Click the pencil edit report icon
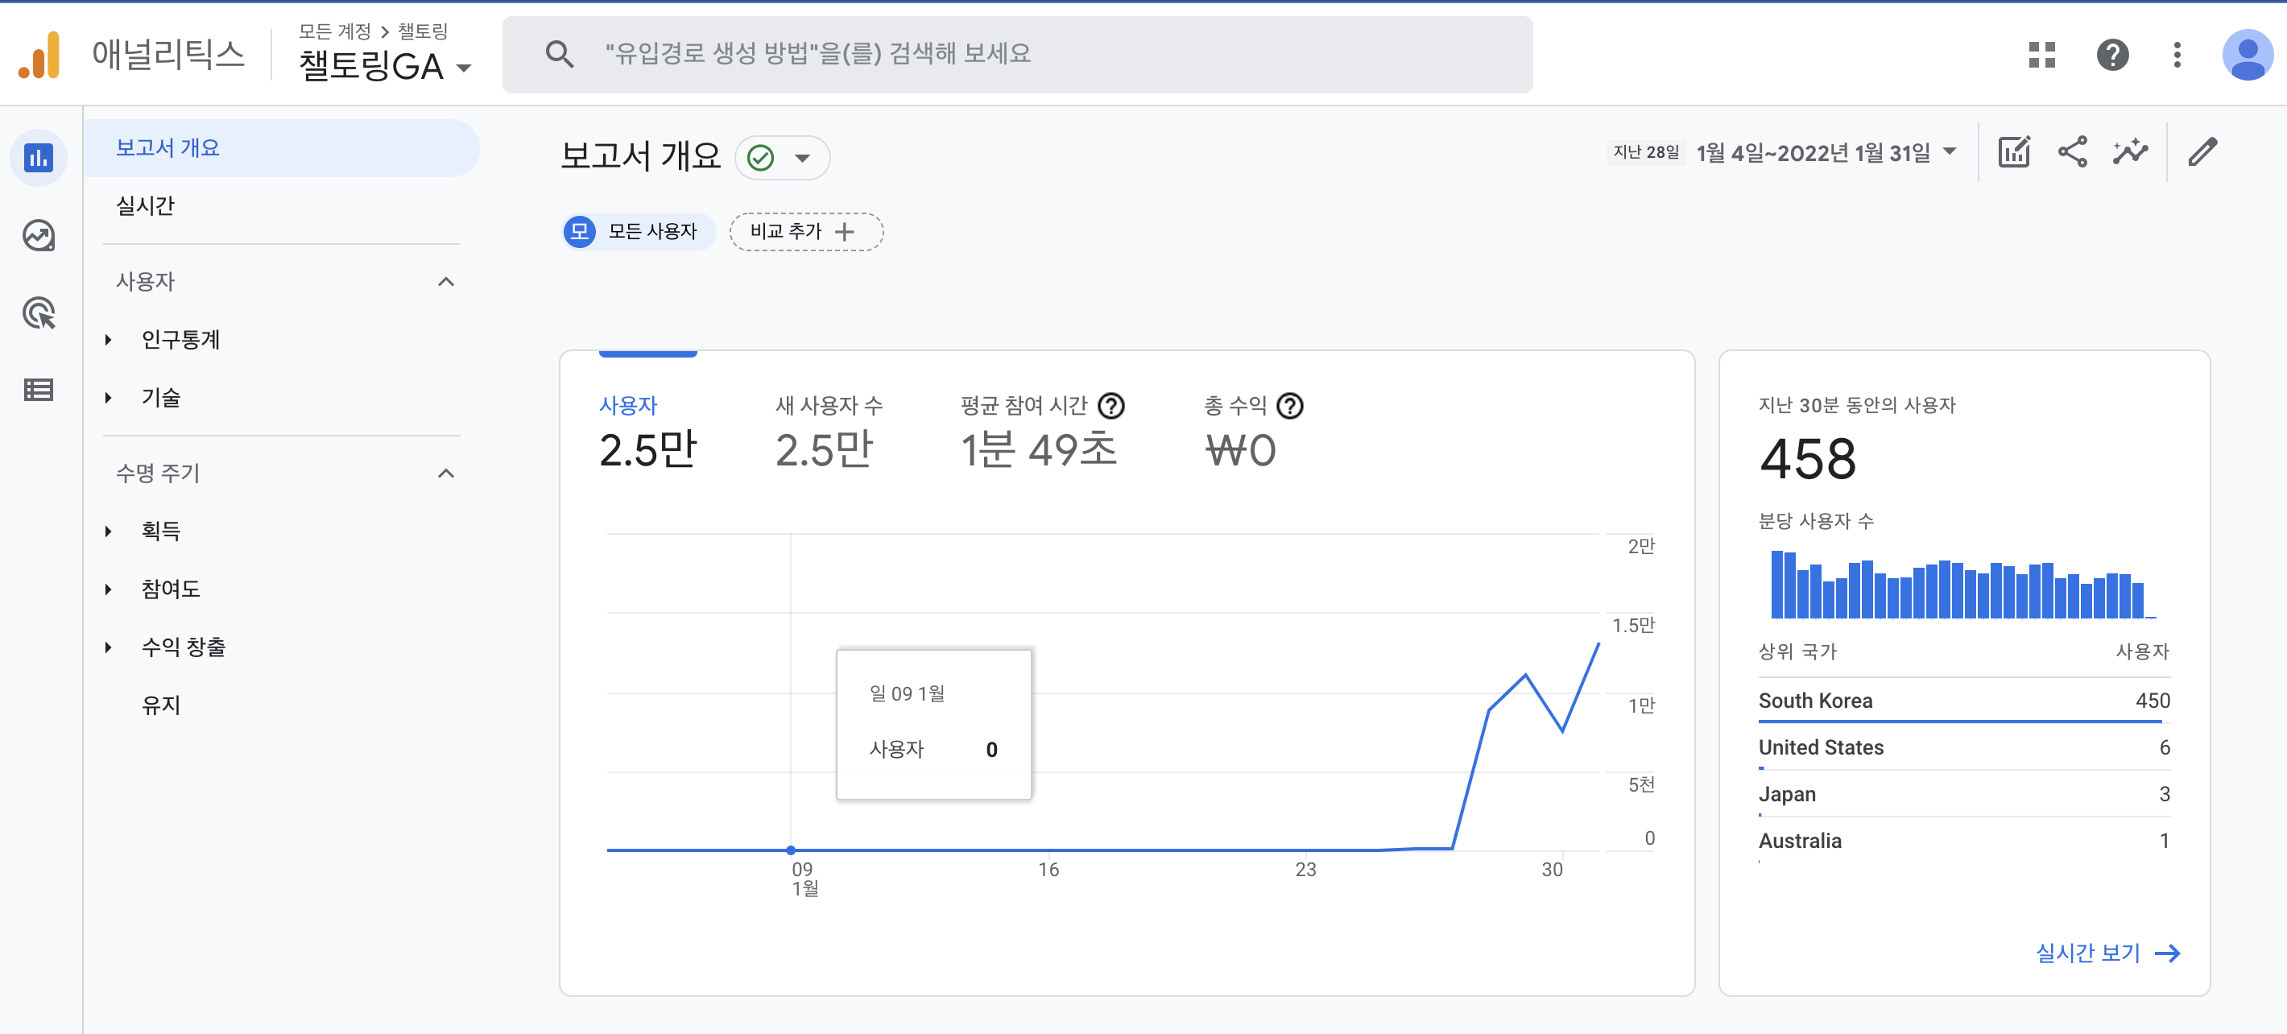Image resolution: width=2287 pixels, height=1034 pixels. (x=2202, y=153)
